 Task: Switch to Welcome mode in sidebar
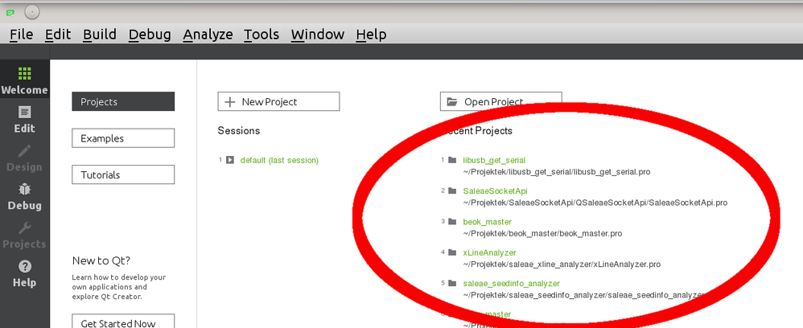[x=25, y=81]
